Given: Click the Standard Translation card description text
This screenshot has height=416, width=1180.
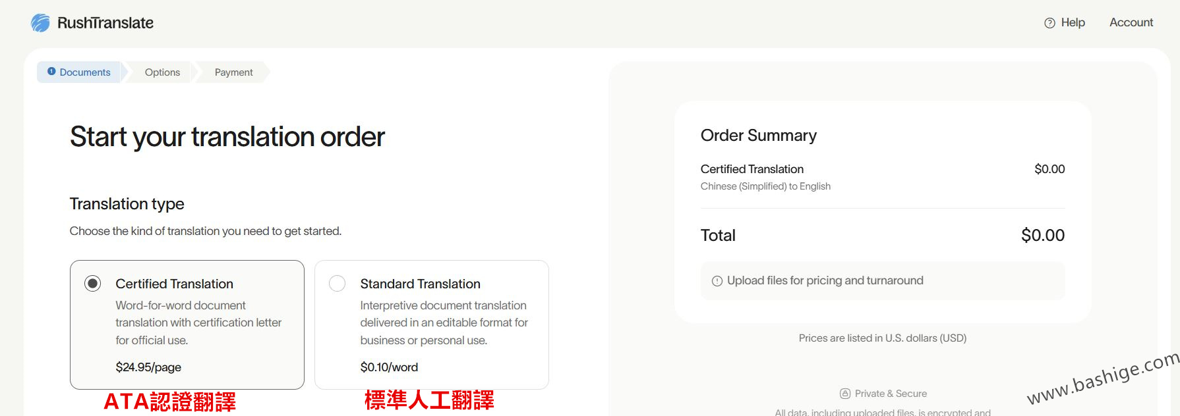Looking at the screenshot, I should pos(444,323).
